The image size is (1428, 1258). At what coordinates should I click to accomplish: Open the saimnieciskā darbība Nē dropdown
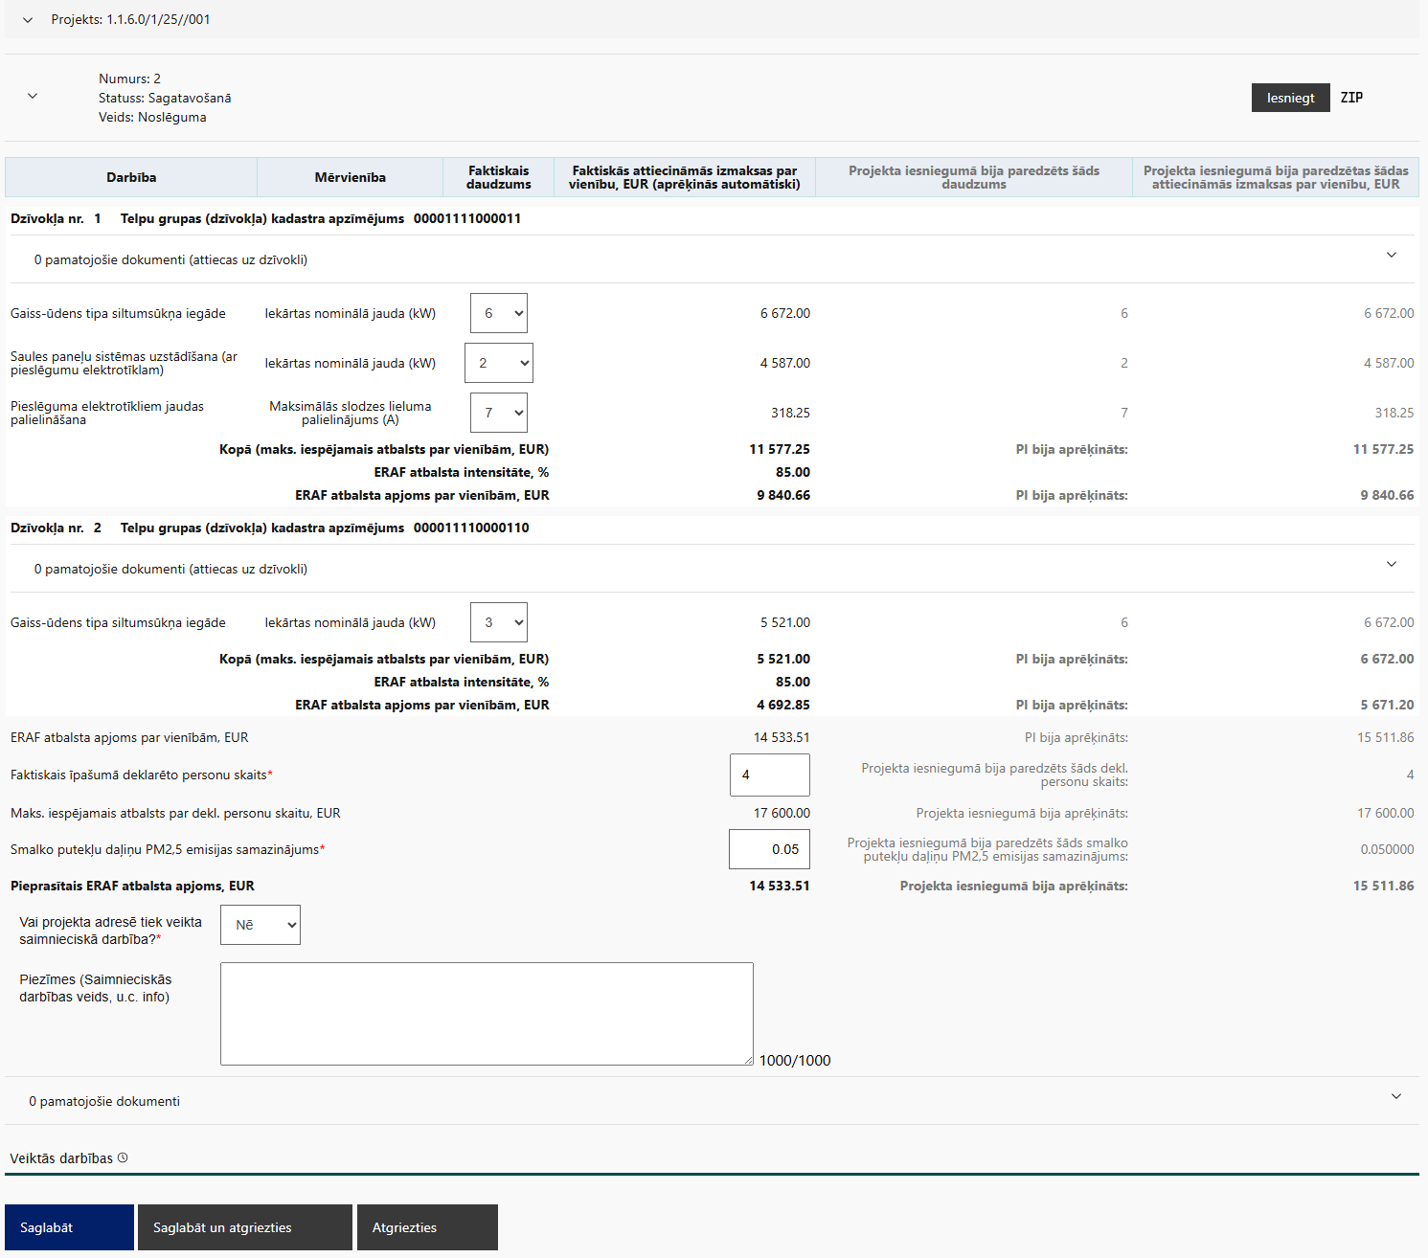coord(260,925)
